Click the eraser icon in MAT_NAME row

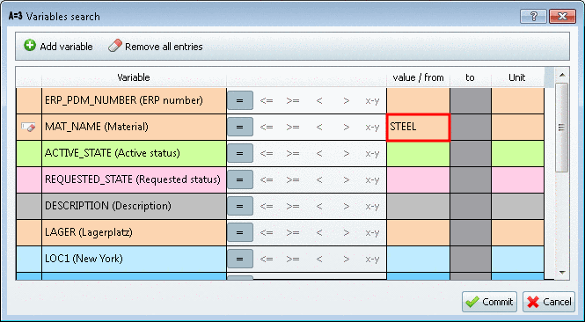[x=28, y=127]
